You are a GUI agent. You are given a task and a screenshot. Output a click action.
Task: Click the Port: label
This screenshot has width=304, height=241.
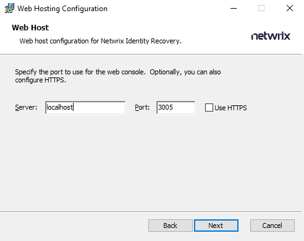pyautogui.click(x=142, y=107)
